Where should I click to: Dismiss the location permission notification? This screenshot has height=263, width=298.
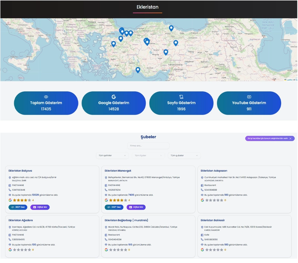click(x=291, y=139)
